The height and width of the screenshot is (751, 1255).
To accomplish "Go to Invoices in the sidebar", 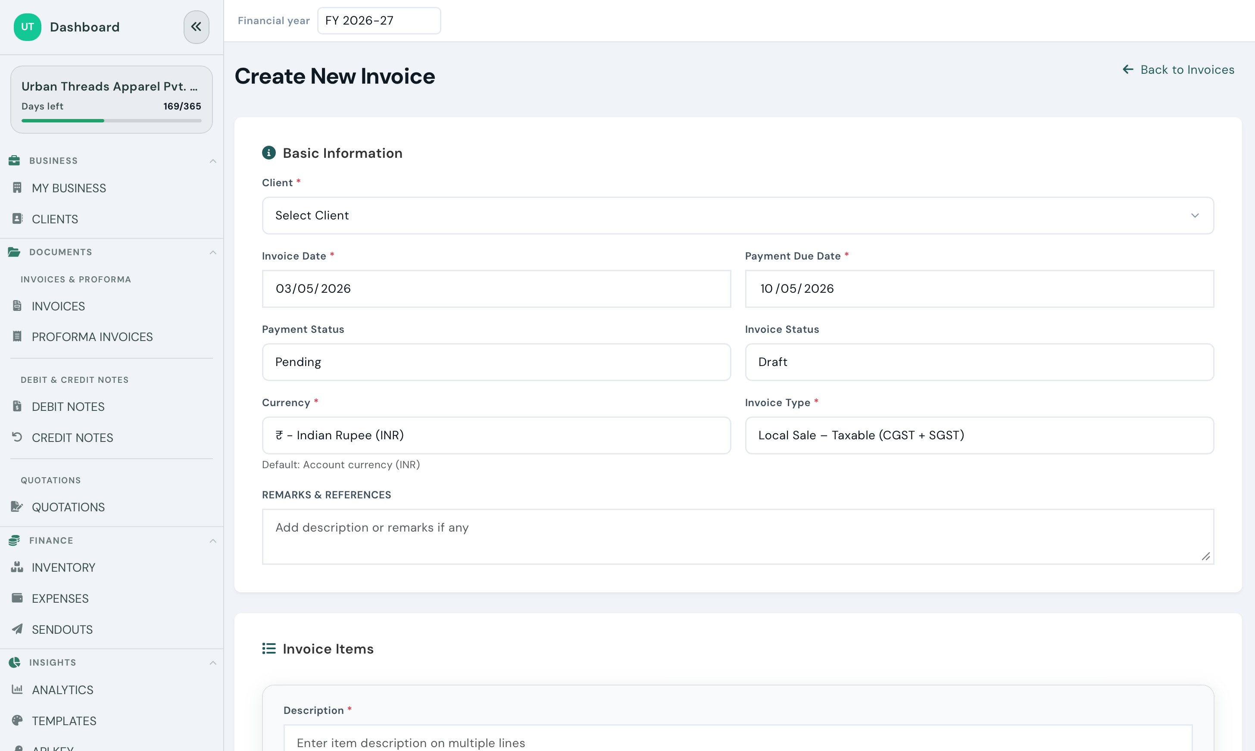I will click(x=58, y=306).
